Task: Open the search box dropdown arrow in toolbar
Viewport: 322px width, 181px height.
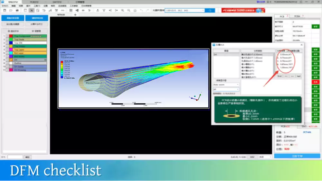Action: [203, 10]
